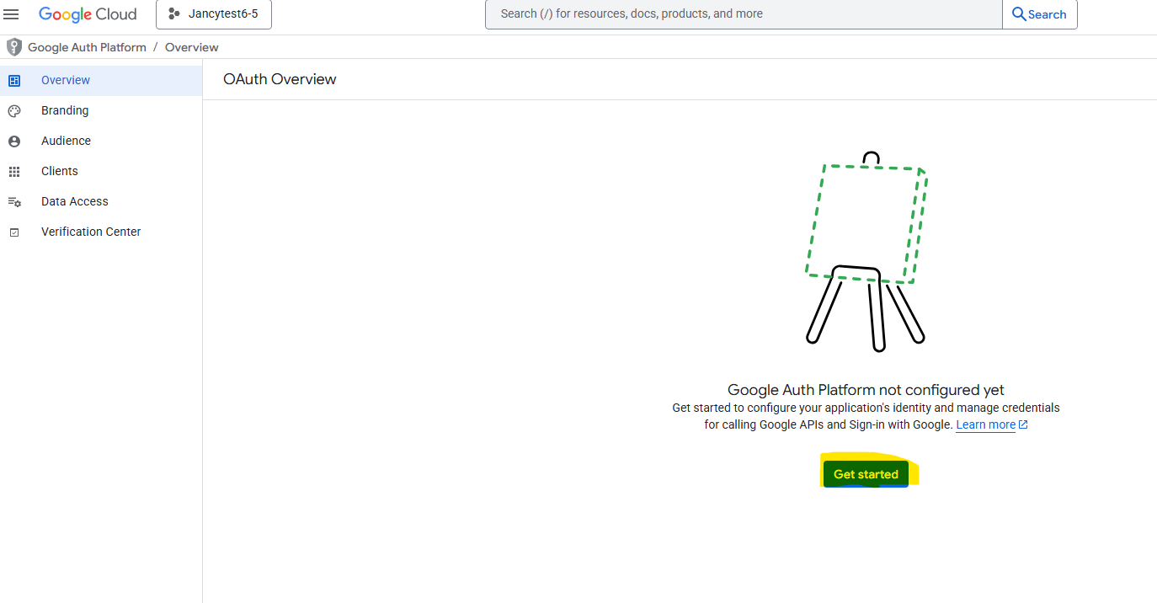Select Overview in the left sidebar

(101, 80)
